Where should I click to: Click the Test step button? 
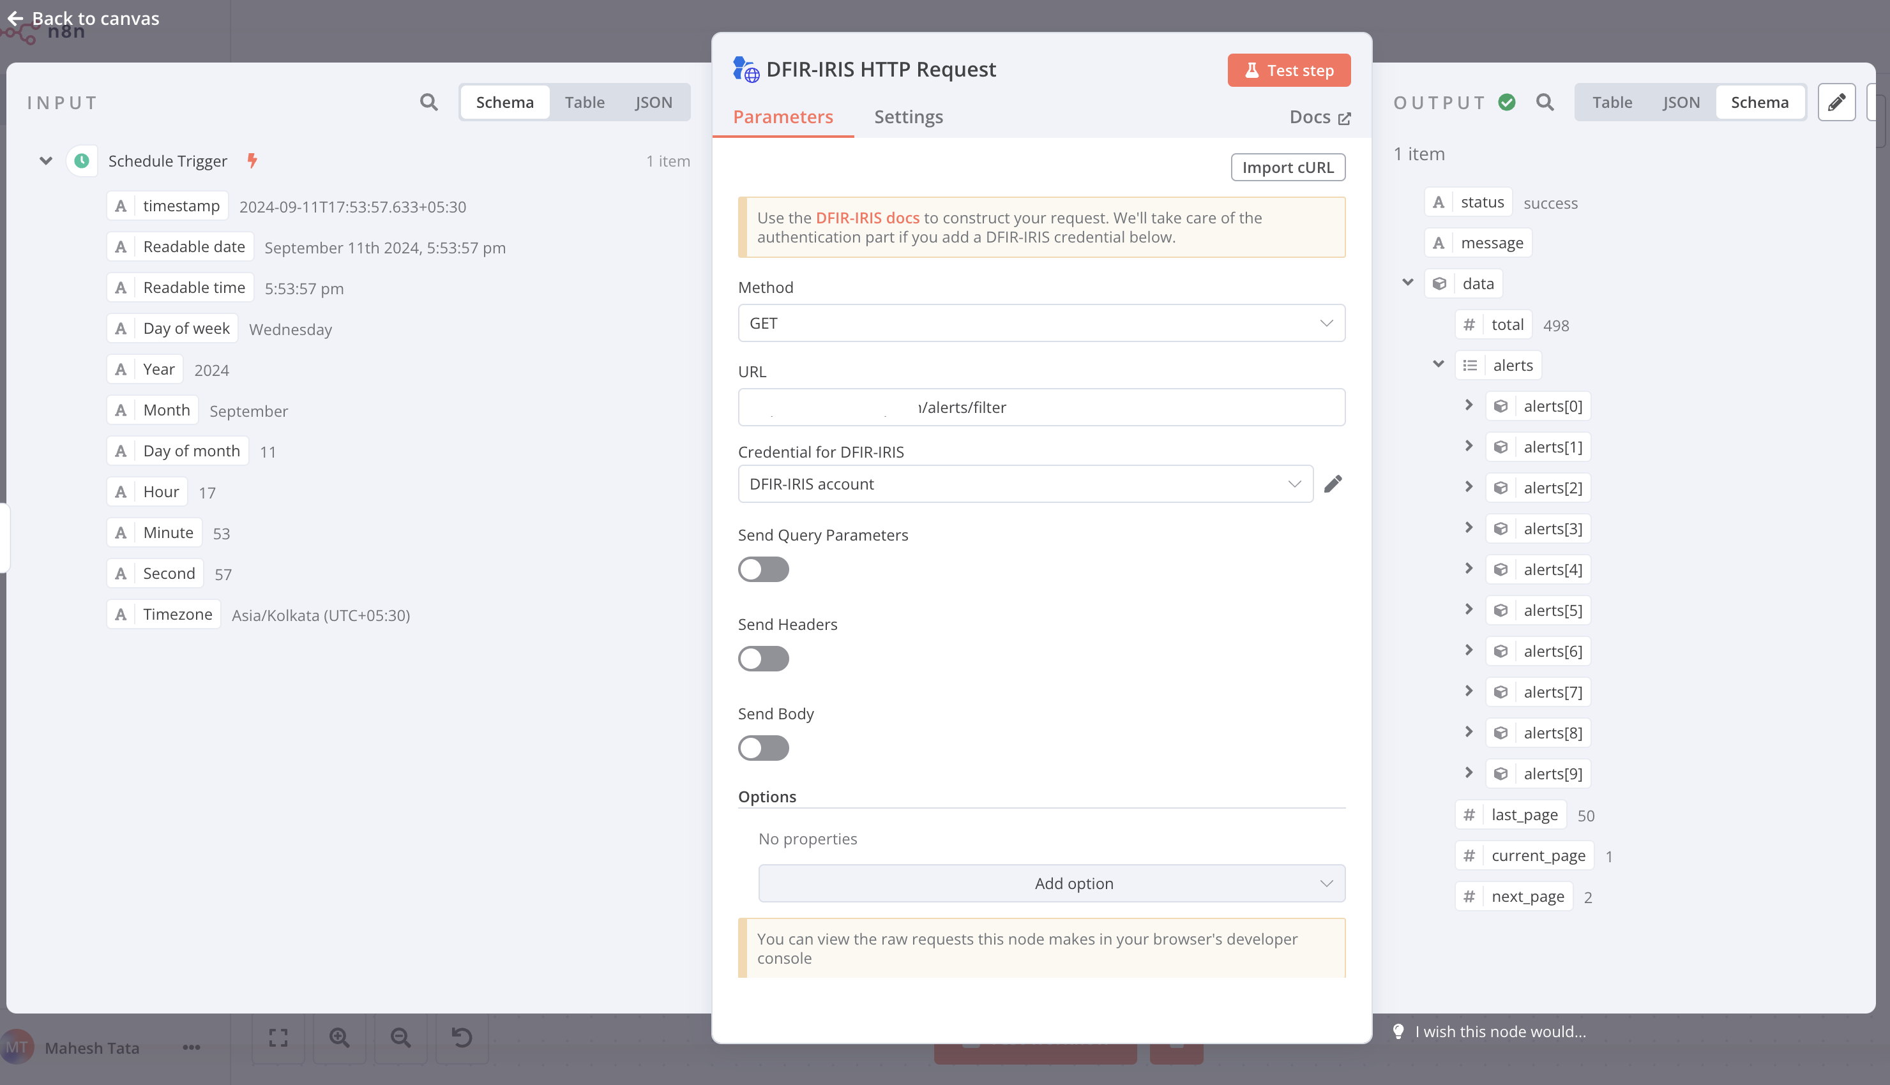[1289, 70]
